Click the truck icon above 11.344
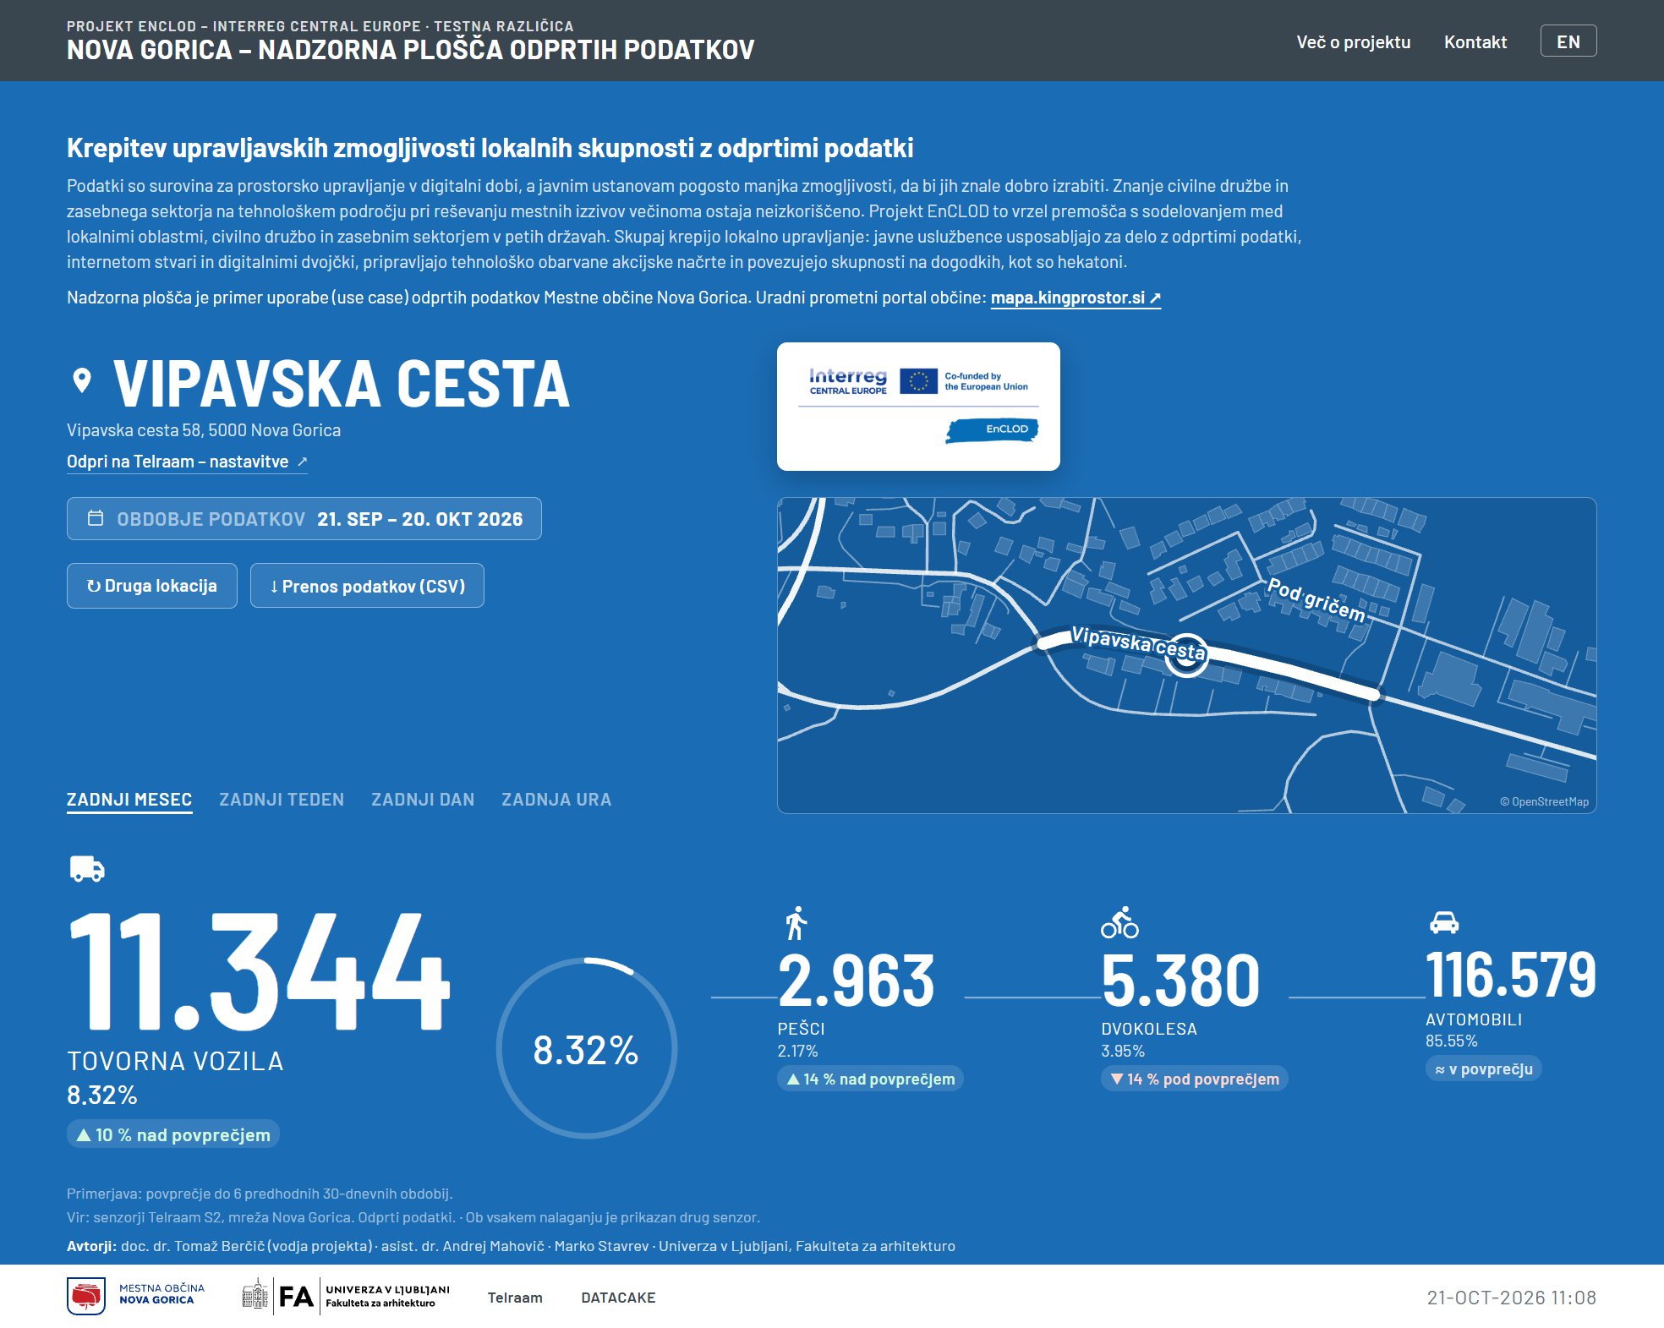 [87, 869]
